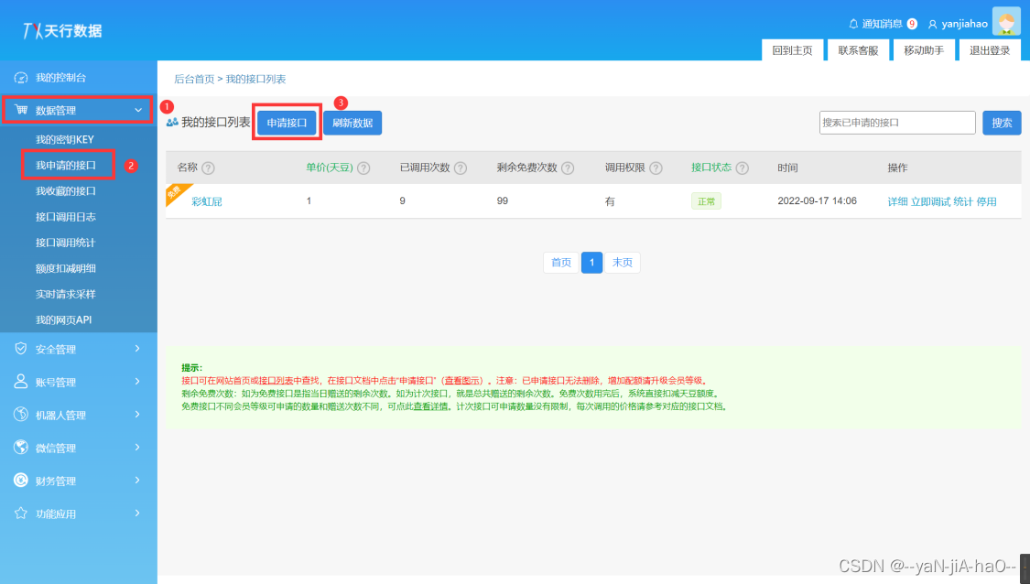Open 我的网页API menu item
This screenshot has width=1030, height=584.
point(64,319)
